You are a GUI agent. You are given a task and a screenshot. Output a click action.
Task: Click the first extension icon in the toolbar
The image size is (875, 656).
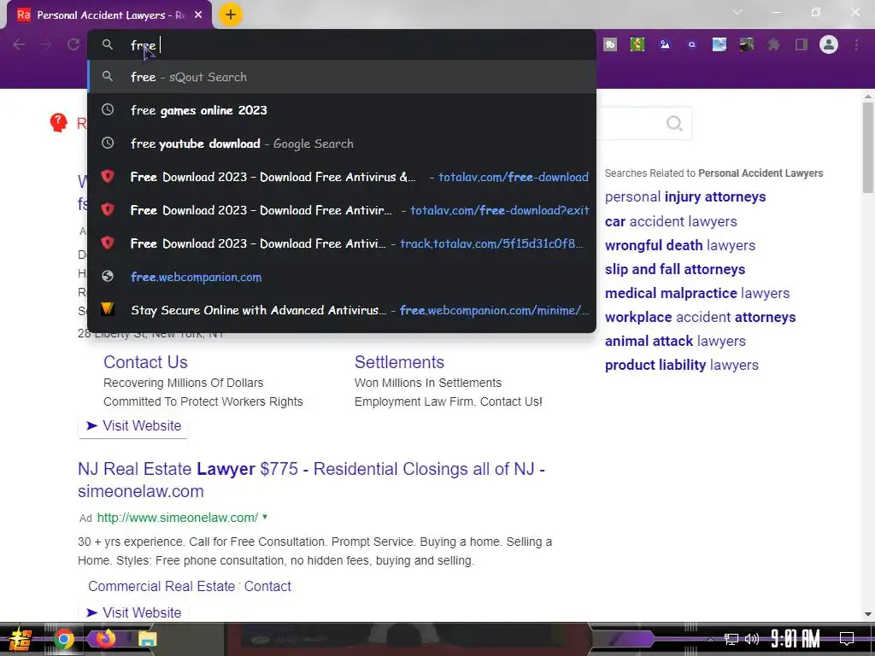pyautogui.click(x=610, y=44)
